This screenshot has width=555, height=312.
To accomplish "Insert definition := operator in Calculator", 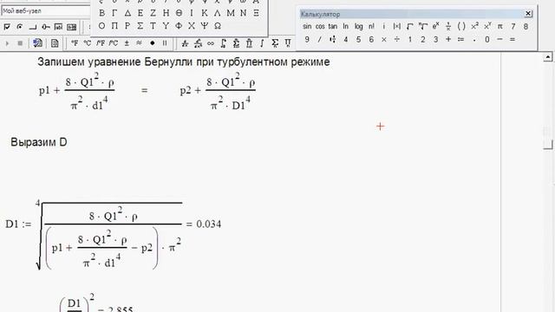I will tap(460, 39).
